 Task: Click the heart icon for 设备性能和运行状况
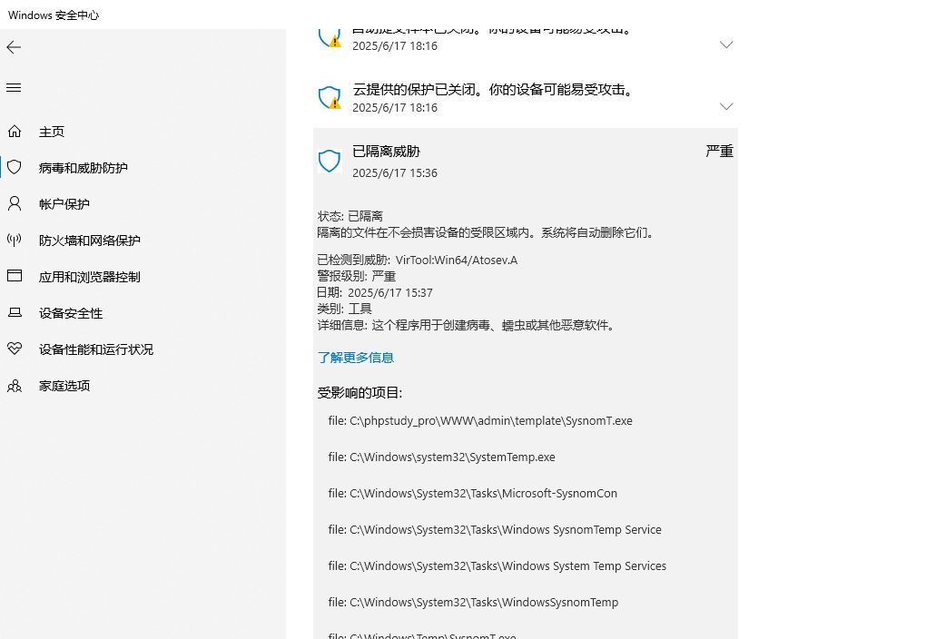click(15, 349)
